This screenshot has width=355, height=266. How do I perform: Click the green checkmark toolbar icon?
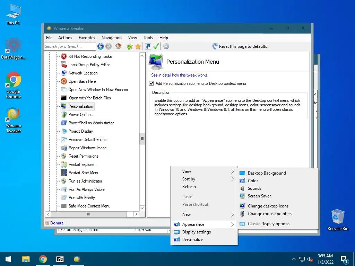(x=156, y=46)
